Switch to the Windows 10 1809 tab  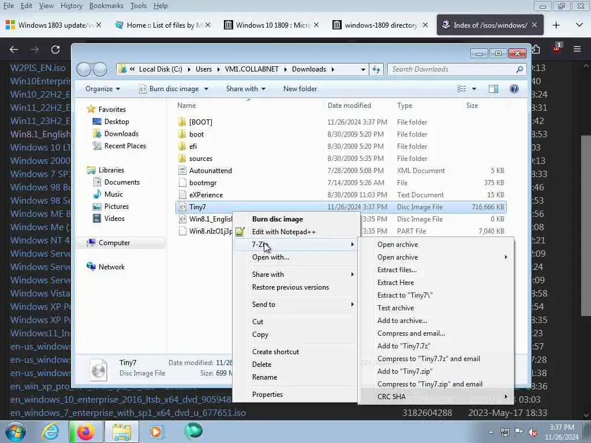[x=272, y=25]
